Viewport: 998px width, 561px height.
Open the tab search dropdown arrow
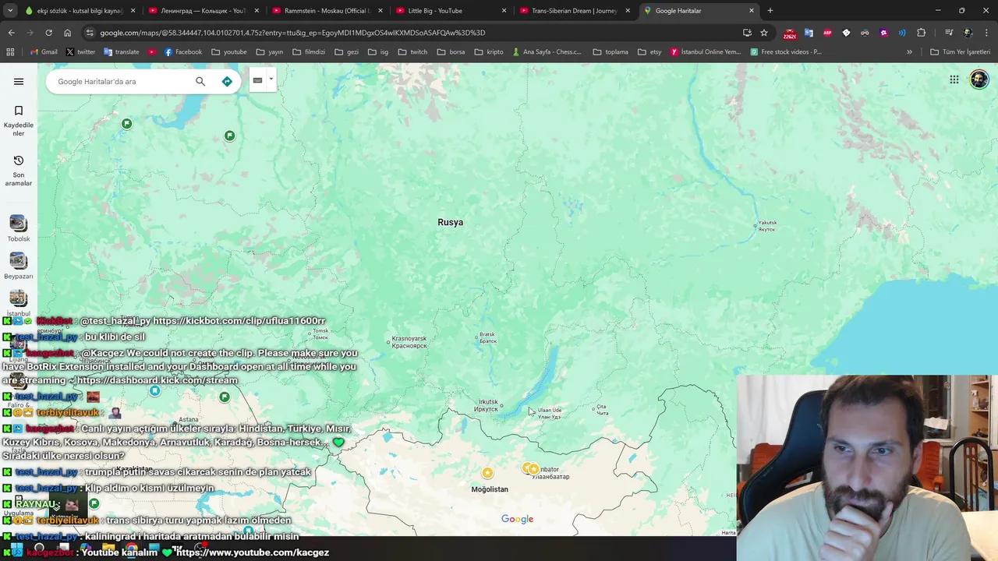[x=10, y=11]
